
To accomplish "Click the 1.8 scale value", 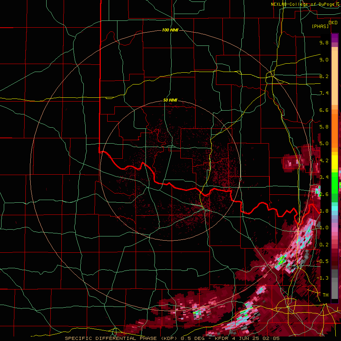I will tap(324, 211).
